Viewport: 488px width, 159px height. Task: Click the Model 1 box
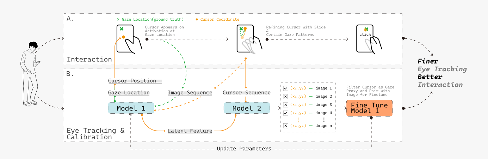131,108
